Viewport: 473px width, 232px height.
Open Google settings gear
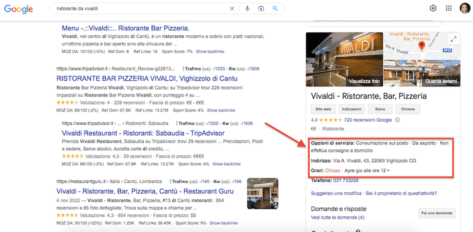pyautogui.click(x=433, y=8)
